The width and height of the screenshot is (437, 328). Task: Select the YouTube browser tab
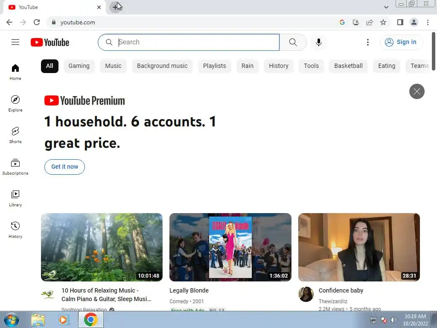[54, 7]
